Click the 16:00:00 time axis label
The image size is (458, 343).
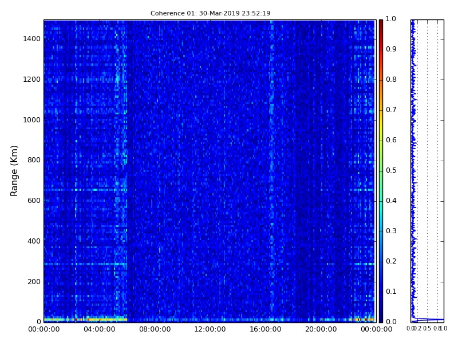[x=266, y=329]
